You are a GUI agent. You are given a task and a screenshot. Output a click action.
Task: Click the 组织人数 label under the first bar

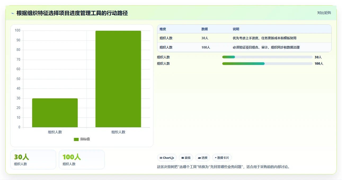55,132
